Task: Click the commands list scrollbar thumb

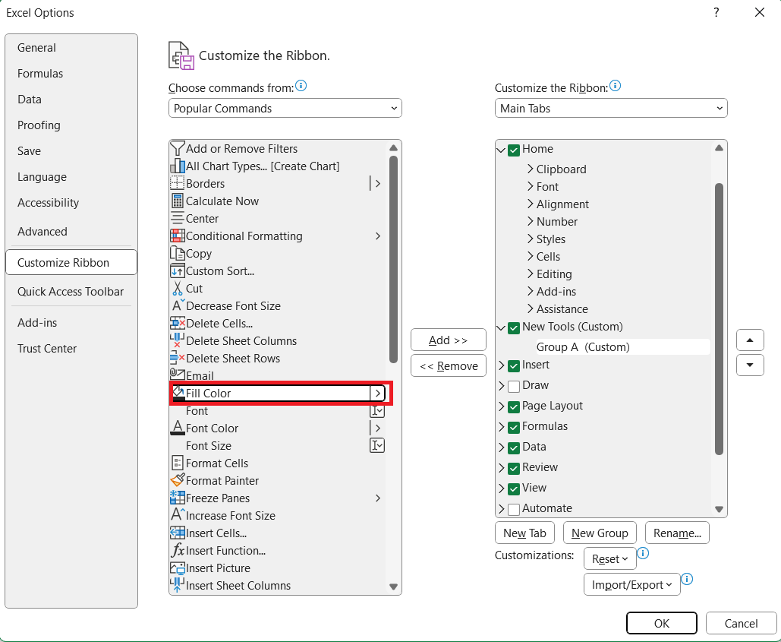Action: click(x=393, y=259)
